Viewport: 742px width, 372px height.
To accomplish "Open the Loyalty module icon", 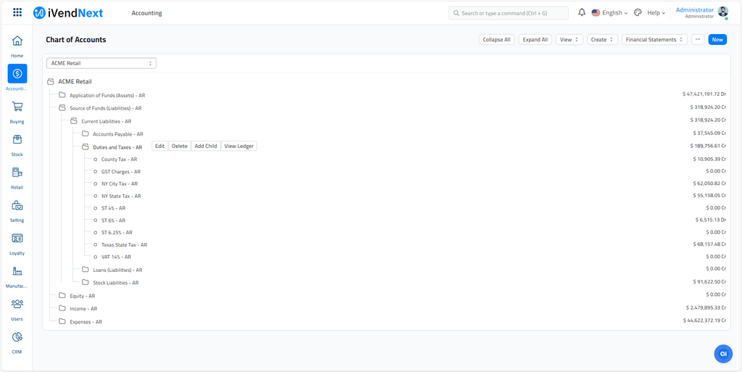I will tap(17, 239).
